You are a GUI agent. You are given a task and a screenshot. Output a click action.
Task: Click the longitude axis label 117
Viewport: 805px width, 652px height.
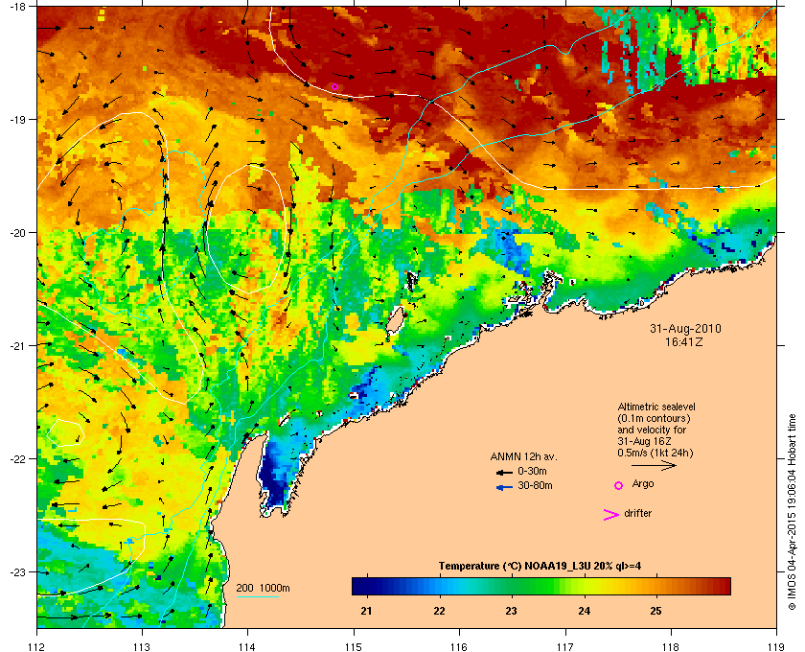(x=565, y=647)
